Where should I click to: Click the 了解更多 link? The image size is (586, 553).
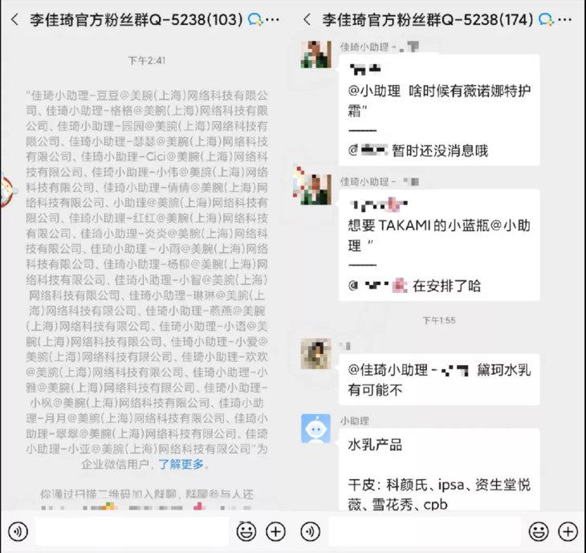coord(181,464)
